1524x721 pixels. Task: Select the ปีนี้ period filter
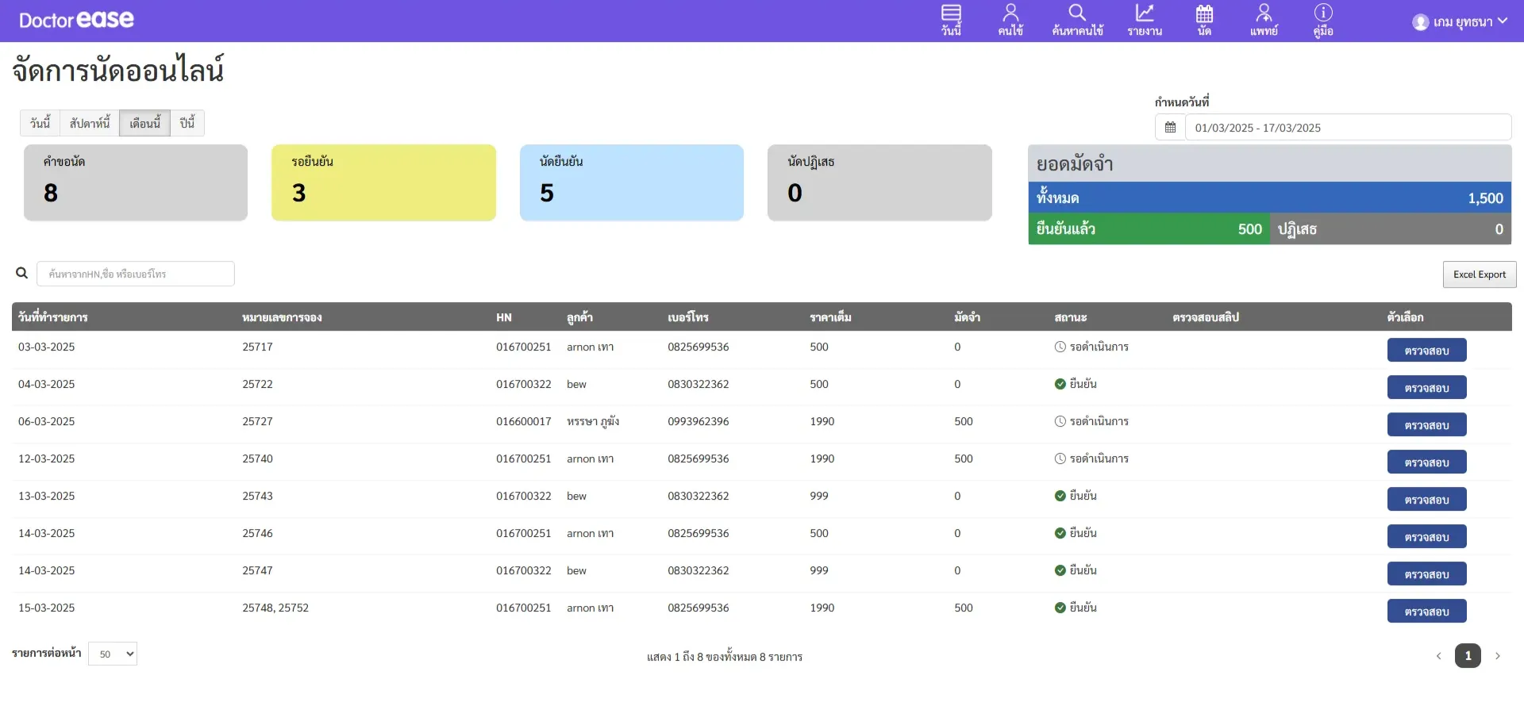[187, 123]
